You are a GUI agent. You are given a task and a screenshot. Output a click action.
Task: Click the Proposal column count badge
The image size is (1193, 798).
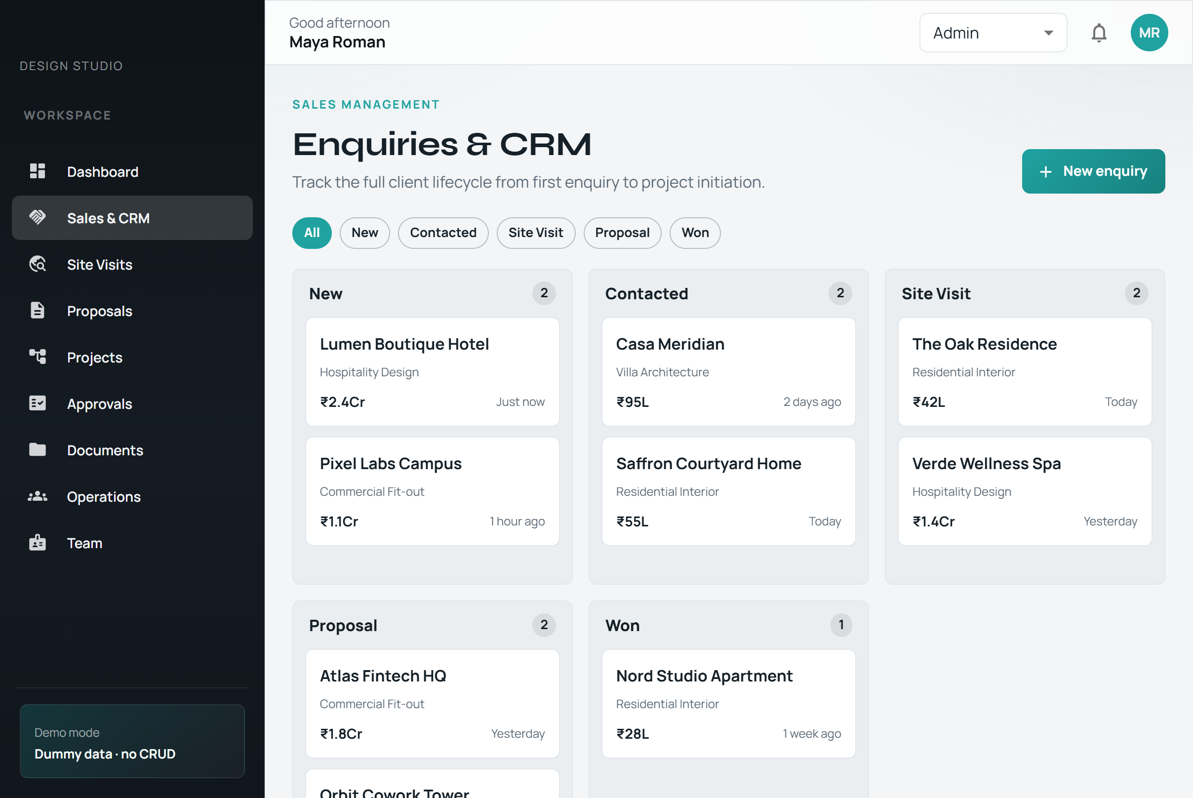[544, 625]
